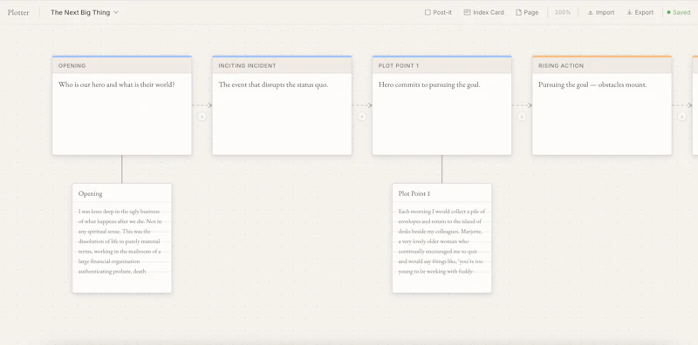Viewport: 698px width, 345px height.
Task: Click the plus icon after Plot Point 1 card
Action: (x=522, y=117)
